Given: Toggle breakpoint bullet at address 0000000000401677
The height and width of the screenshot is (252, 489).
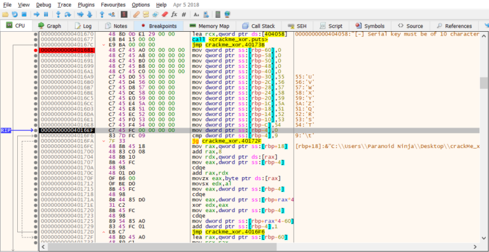Looking at the screenshot, I should coord(36,39).
